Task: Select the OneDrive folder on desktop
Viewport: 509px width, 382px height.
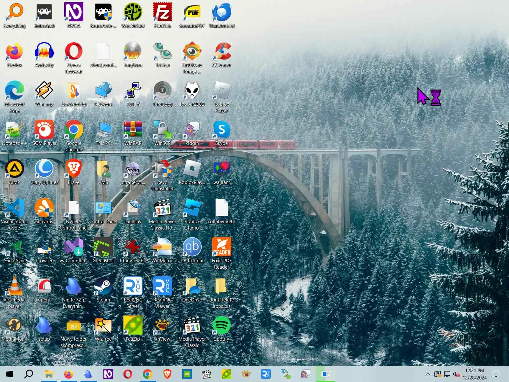Action: [192, 289]
